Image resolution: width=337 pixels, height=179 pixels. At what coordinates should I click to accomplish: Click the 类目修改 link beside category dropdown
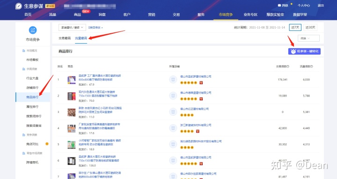click(95, 28)
